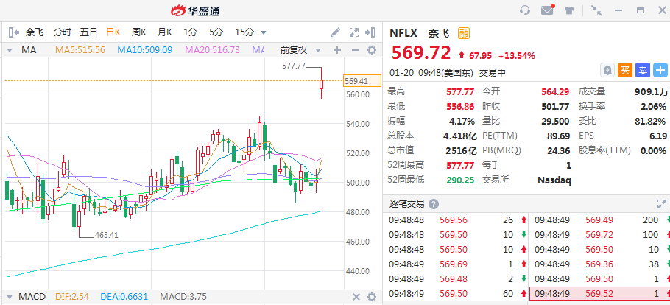Select the highlighted 569.52 trade row

pyautogui.click(x=600, y=294)
